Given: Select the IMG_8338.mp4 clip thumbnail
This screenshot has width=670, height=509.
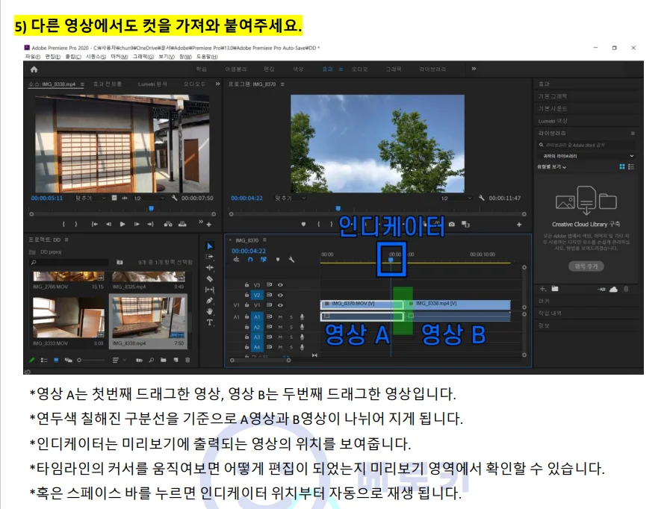Looking at the screenshot, I should 149,318.
